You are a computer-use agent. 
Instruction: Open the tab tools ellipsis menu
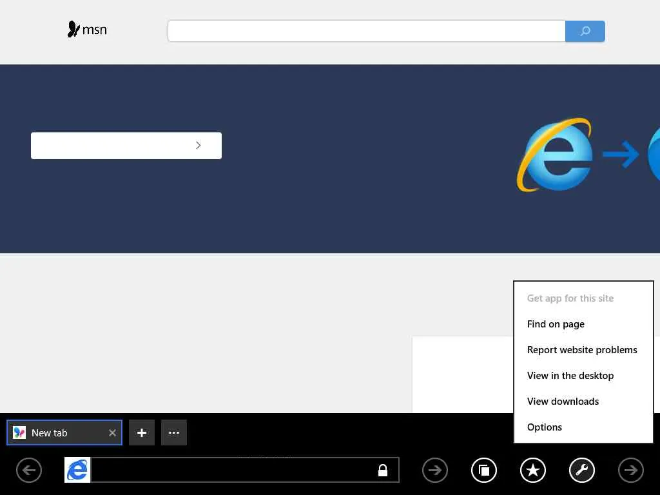tap(174, 432)
